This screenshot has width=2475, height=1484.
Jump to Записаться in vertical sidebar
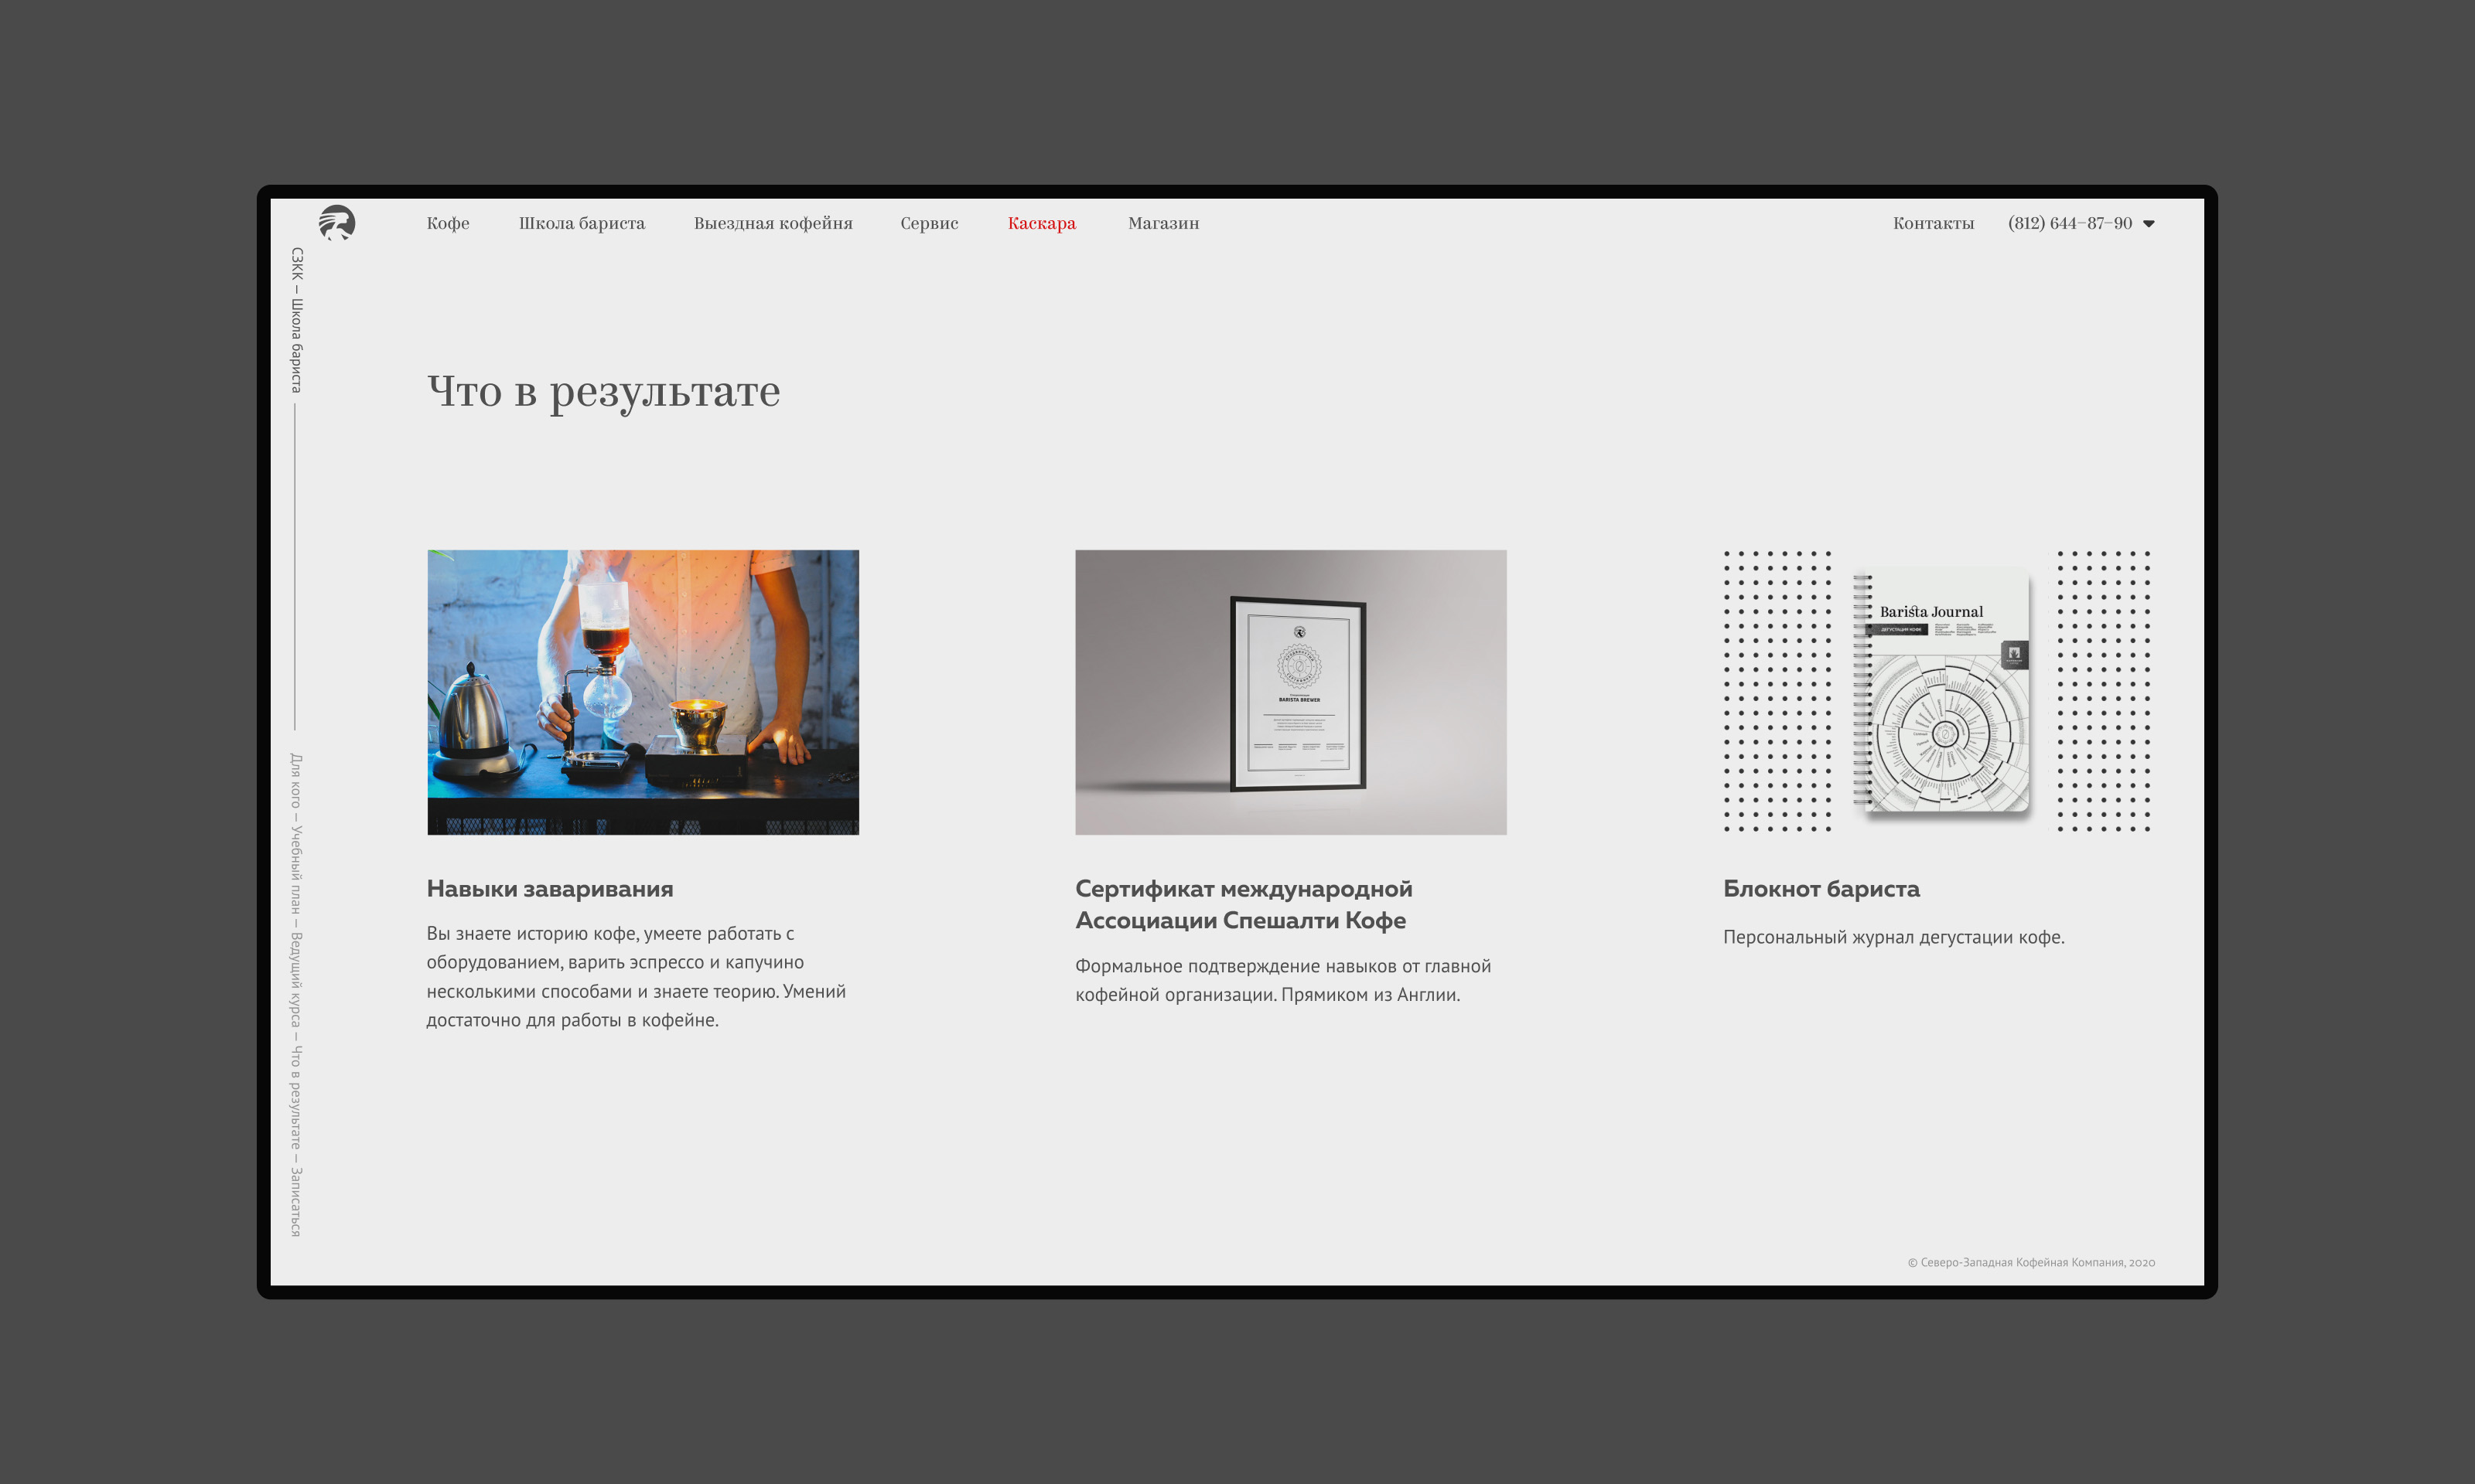click(x=295, y=1202)
